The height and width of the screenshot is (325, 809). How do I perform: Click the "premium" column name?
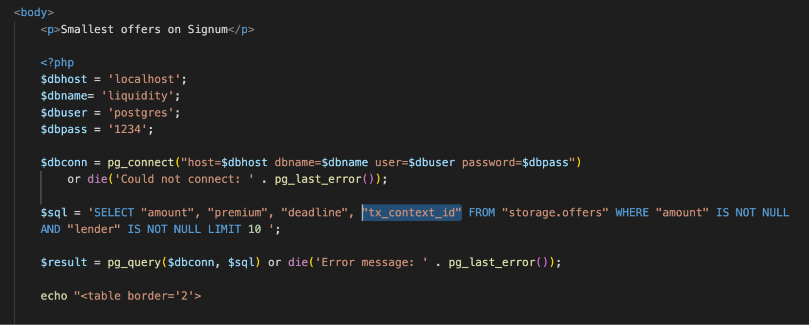pyautogui.click(x=238, y=213)
